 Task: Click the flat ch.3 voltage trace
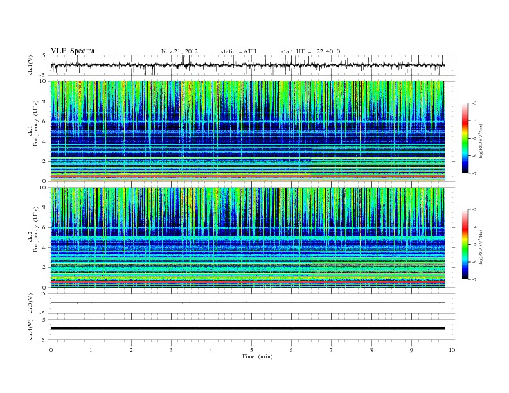coord(247,303)
